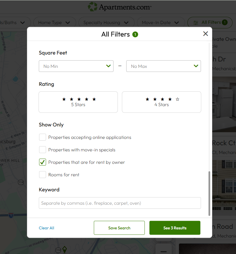This screenshot has height=254, width=236.
Task: Click the Keyword input field
Action: click(120, 203)
